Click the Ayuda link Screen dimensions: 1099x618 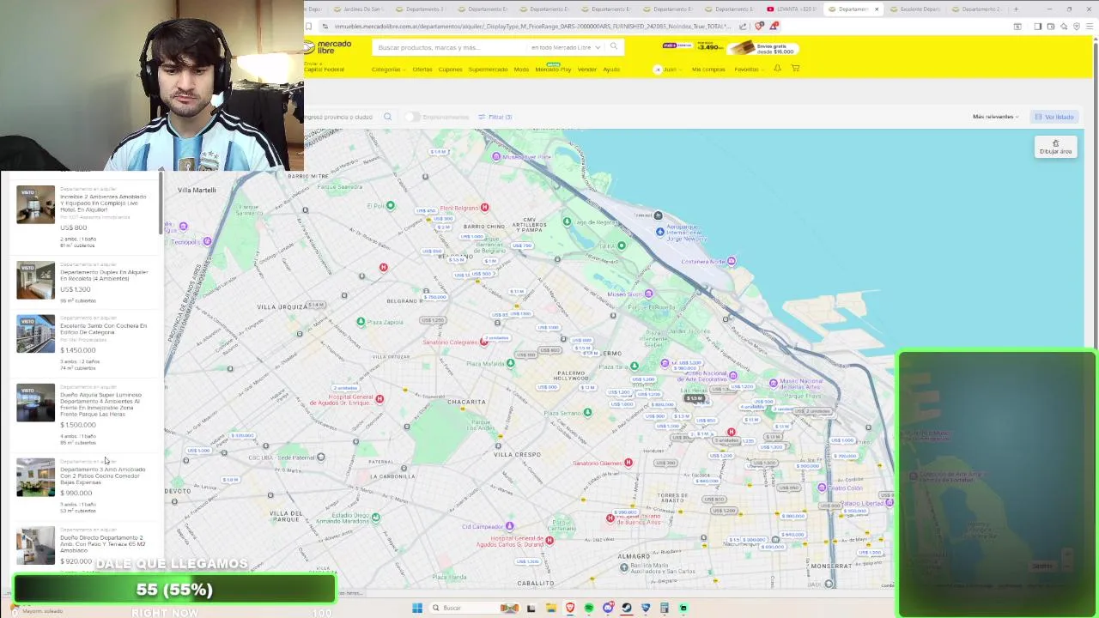pyautogui.click(x=611, y=70)
